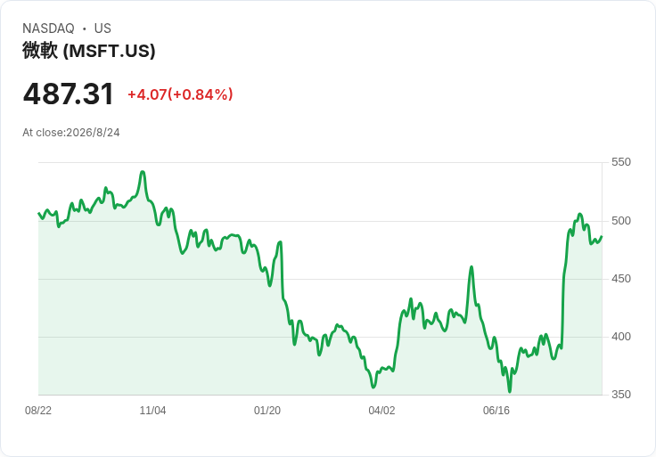Click the 11/04 x-axis date label

click(152, 411)
